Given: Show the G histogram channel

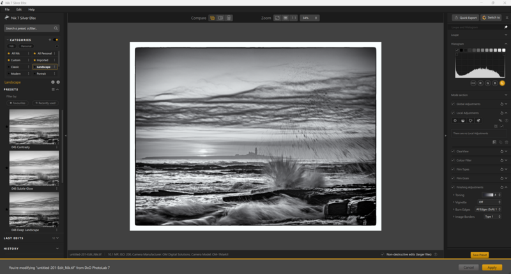Looking at the screenshot, I should pos(487,83).
